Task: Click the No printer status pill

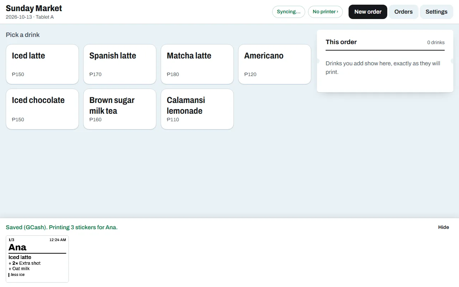Action: tap(325, 12)
